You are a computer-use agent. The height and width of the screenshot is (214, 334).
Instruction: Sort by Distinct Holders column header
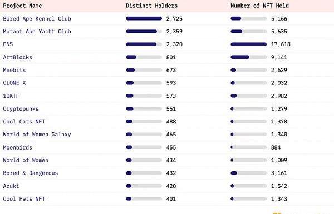(x=151, y=6)
